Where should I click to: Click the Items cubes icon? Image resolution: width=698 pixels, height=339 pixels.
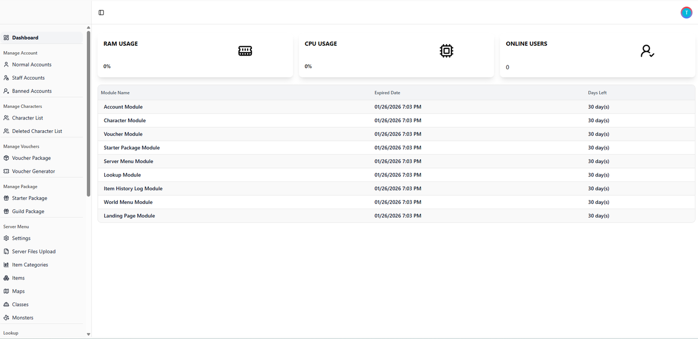pos(6,278)
